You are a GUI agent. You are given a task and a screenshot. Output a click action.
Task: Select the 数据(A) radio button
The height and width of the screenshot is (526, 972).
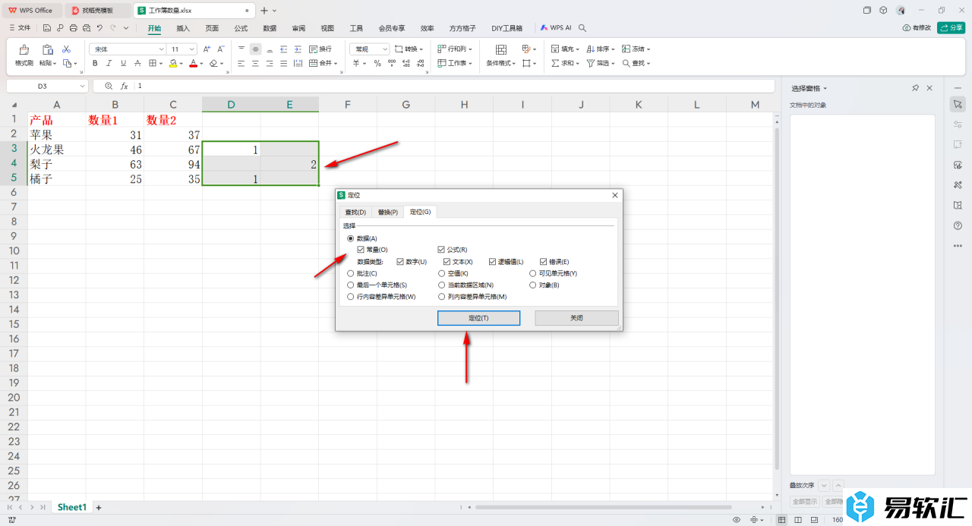tap(350, 238)
